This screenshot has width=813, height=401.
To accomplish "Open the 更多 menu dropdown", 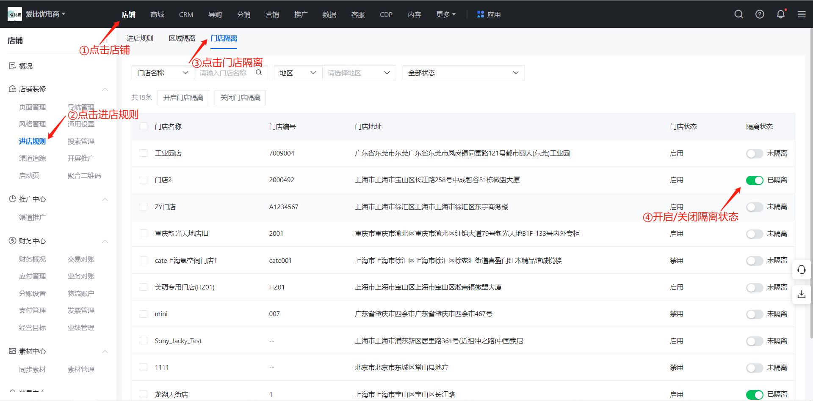I will coord(446,14).
